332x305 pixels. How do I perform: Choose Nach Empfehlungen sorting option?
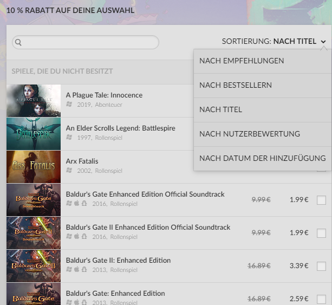point(263,61)
